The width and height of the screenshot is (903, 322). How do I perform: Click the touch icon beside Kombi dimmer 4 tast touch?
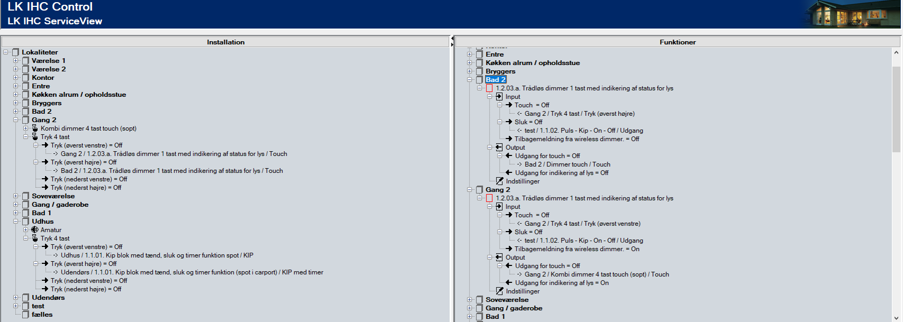coord(35,128)
